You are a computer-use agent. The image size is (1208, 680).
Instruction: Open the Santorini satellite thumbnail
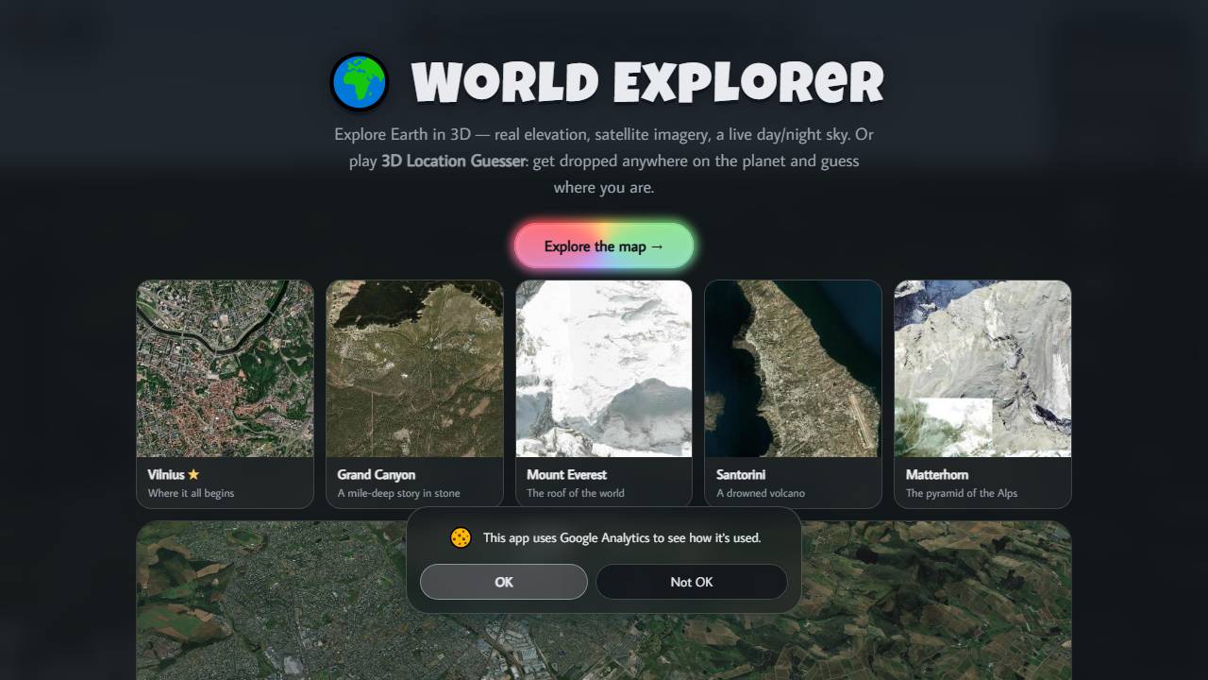[793, 368]
